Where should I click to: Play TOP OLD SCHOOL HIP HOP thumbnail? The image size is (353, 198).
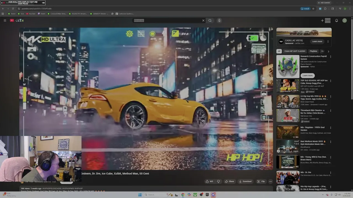pos(288,86)
